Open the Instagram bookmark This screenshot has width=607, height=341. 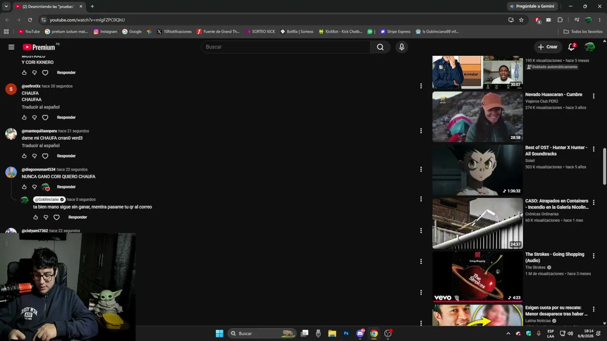coord(105,32)
